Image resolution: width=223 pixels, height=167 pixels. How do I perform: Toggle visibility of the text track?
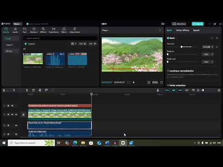(x=12, y=106)
